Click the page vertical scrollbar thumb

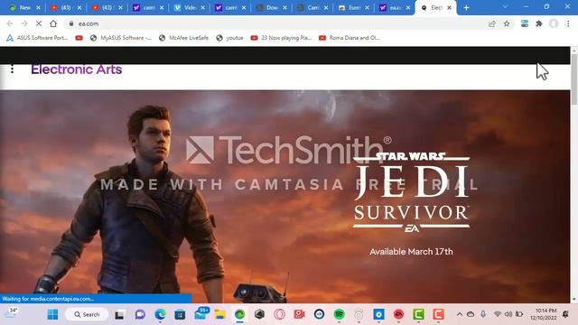pos(574,79)
